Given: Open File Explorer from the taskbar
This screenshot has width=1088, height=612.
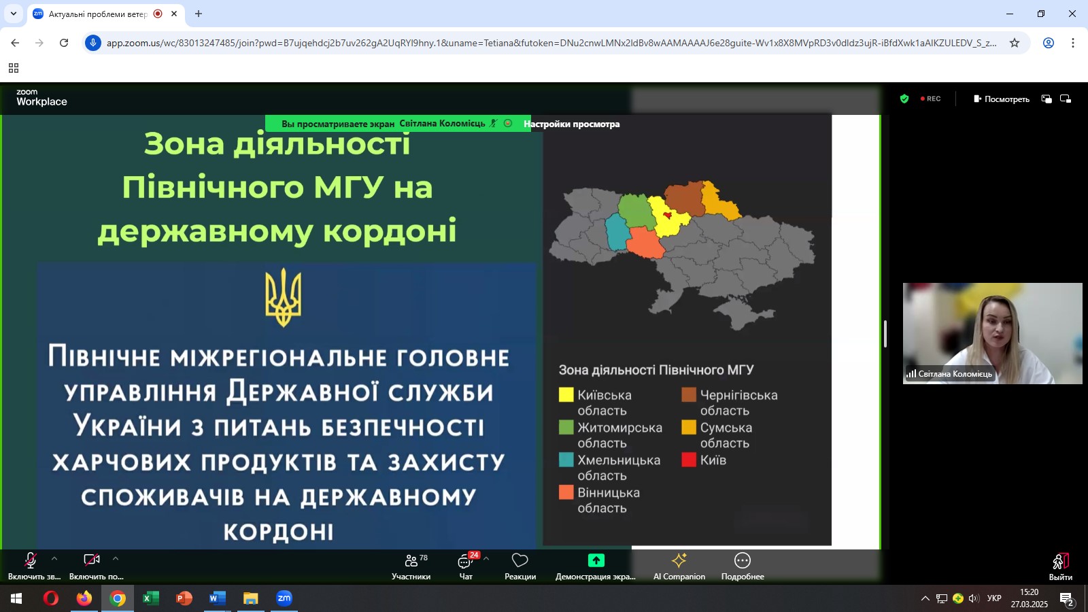Looking at the screenshot, I should 251,598.
